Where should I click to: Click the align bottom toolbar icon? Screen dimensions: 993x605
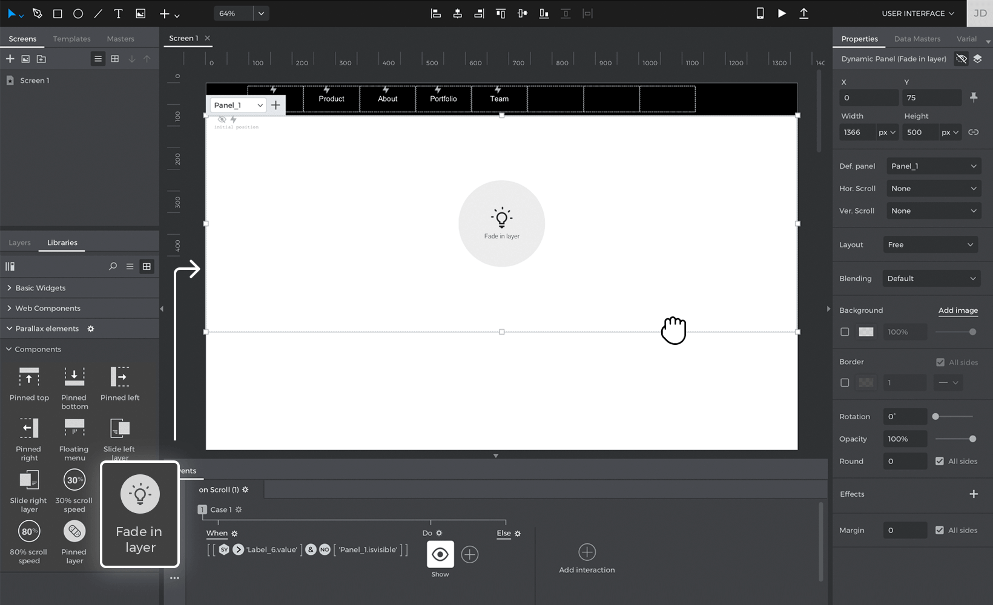544,13
